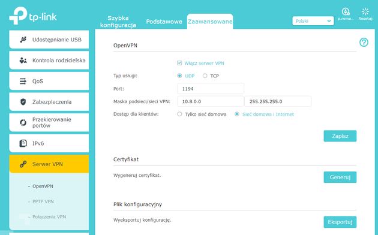
Task: Click the OpenVPN section heading
Action: click(x=125, y=46)
